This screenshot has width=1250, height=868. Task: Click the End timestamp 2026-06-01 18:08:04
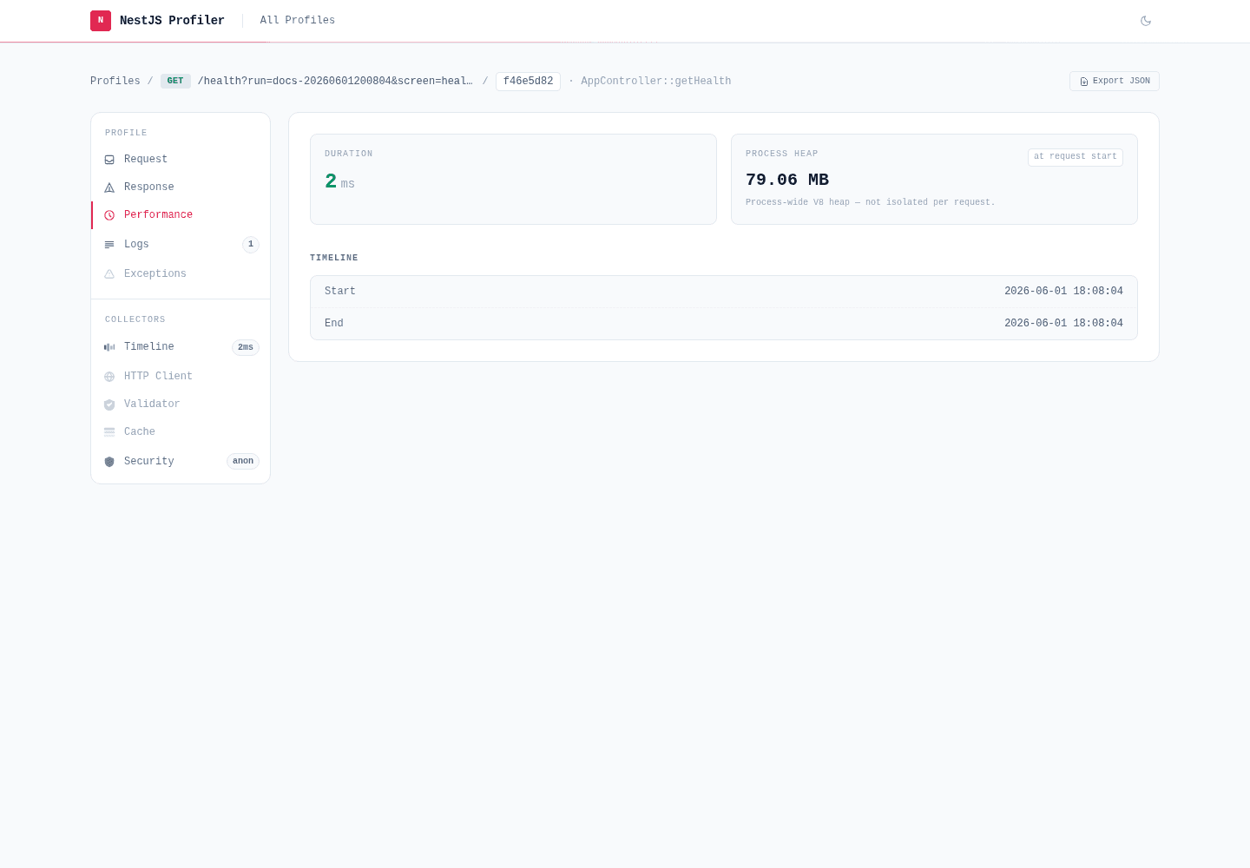1063,324
